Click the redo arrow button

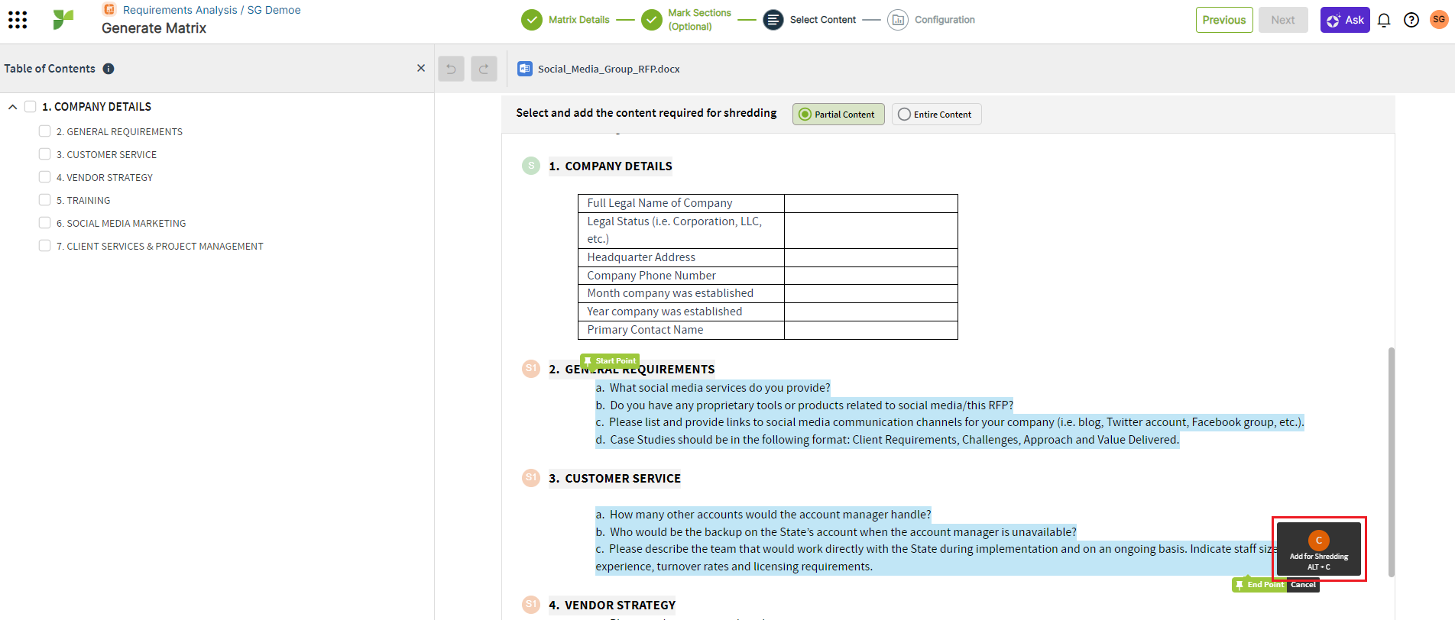point(484,69)
